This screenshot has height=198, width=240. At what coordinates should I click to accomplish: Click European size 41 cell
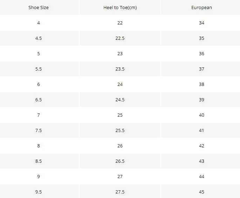coord(201,130)
